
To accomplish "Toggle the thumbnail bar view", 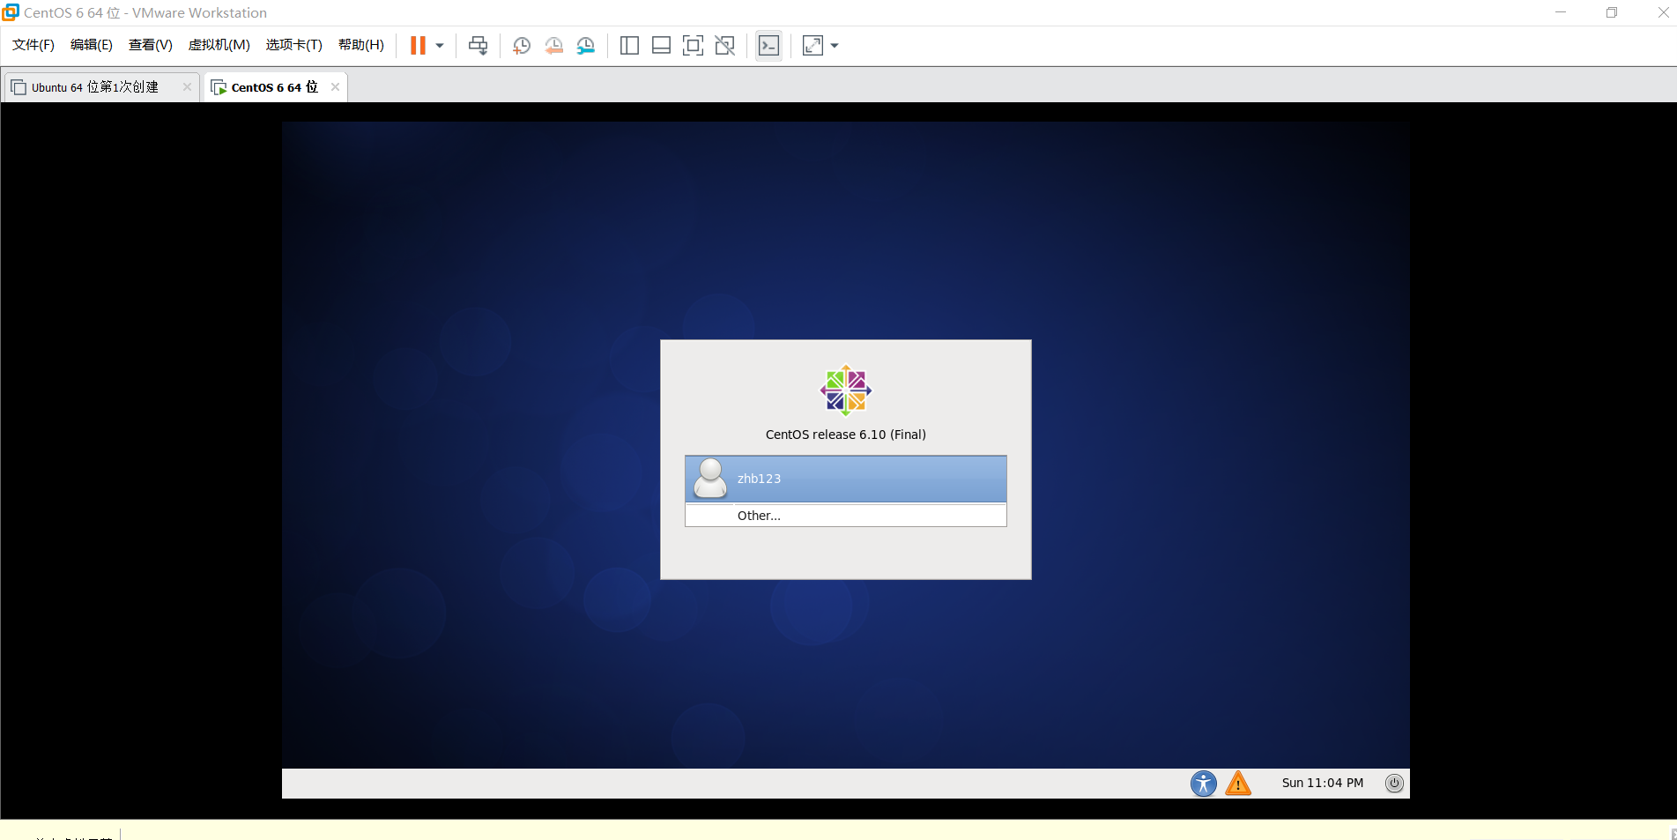I will (661, 46).
